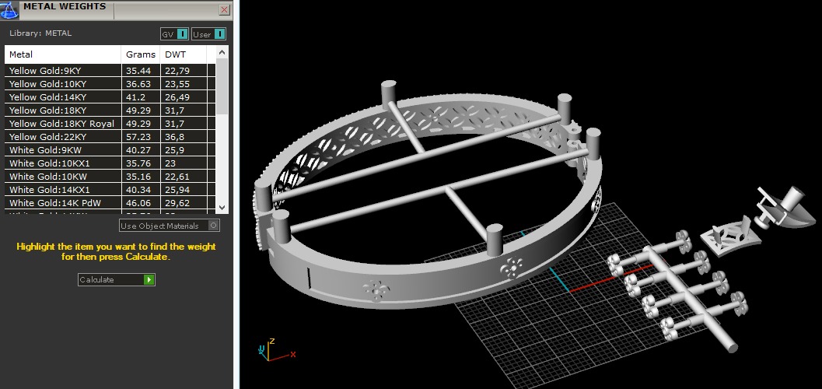The image size is (822, 389).
Task: Click the 35.44 grams cell
Action: 141,70
